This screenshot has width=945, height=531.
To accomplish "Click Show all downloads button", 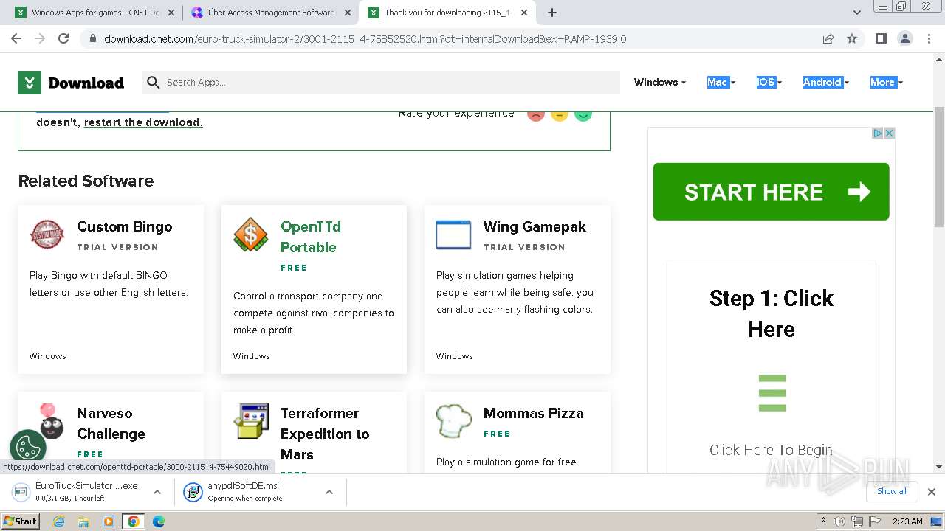I will pyautogui.click(x=892, y=491).
